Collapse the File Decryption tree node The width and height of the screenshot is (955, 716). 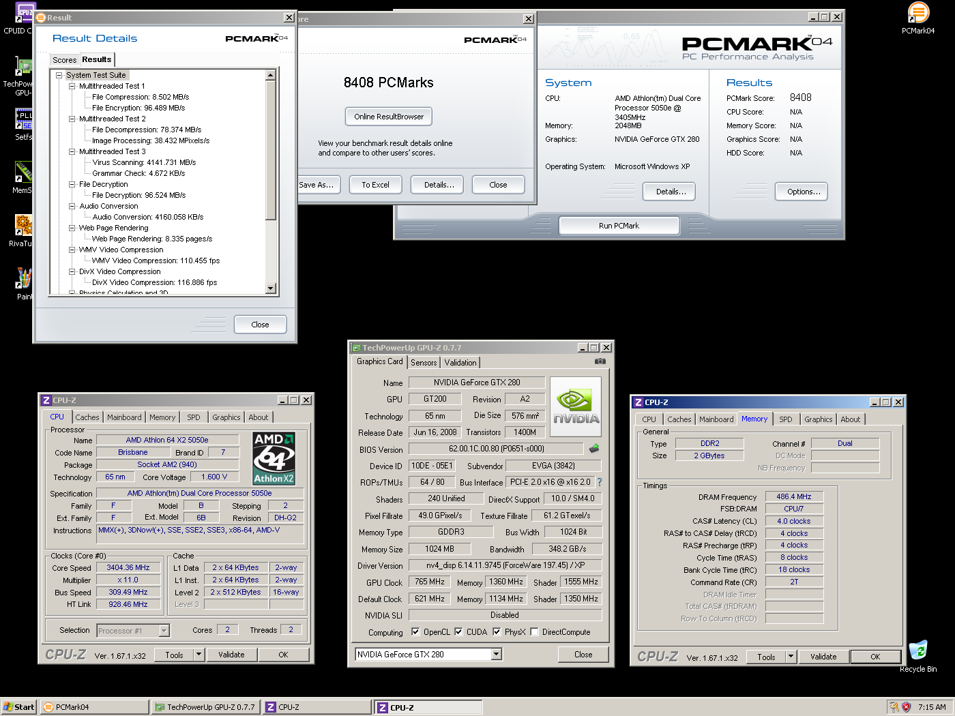pyautogui.click(x=72, y=184)
